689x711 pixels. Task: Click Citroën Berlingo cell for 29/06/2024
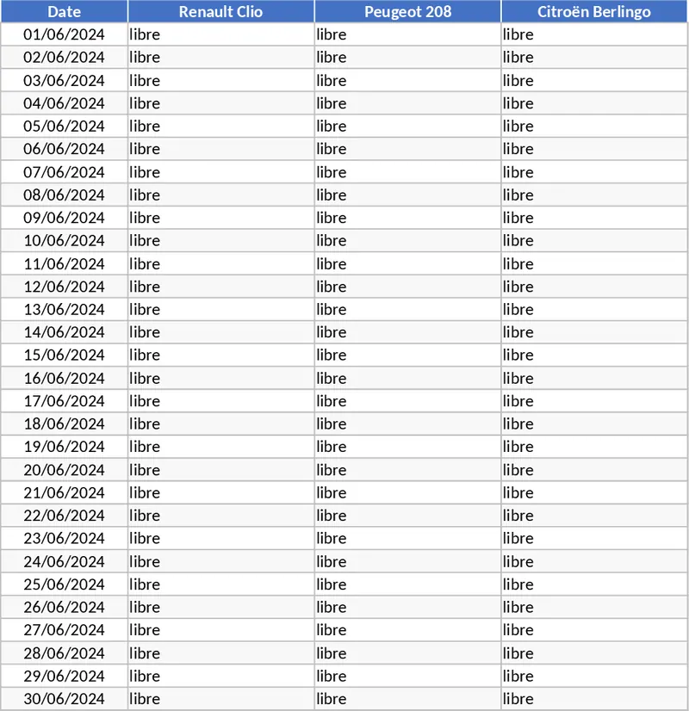click(594, 676)
